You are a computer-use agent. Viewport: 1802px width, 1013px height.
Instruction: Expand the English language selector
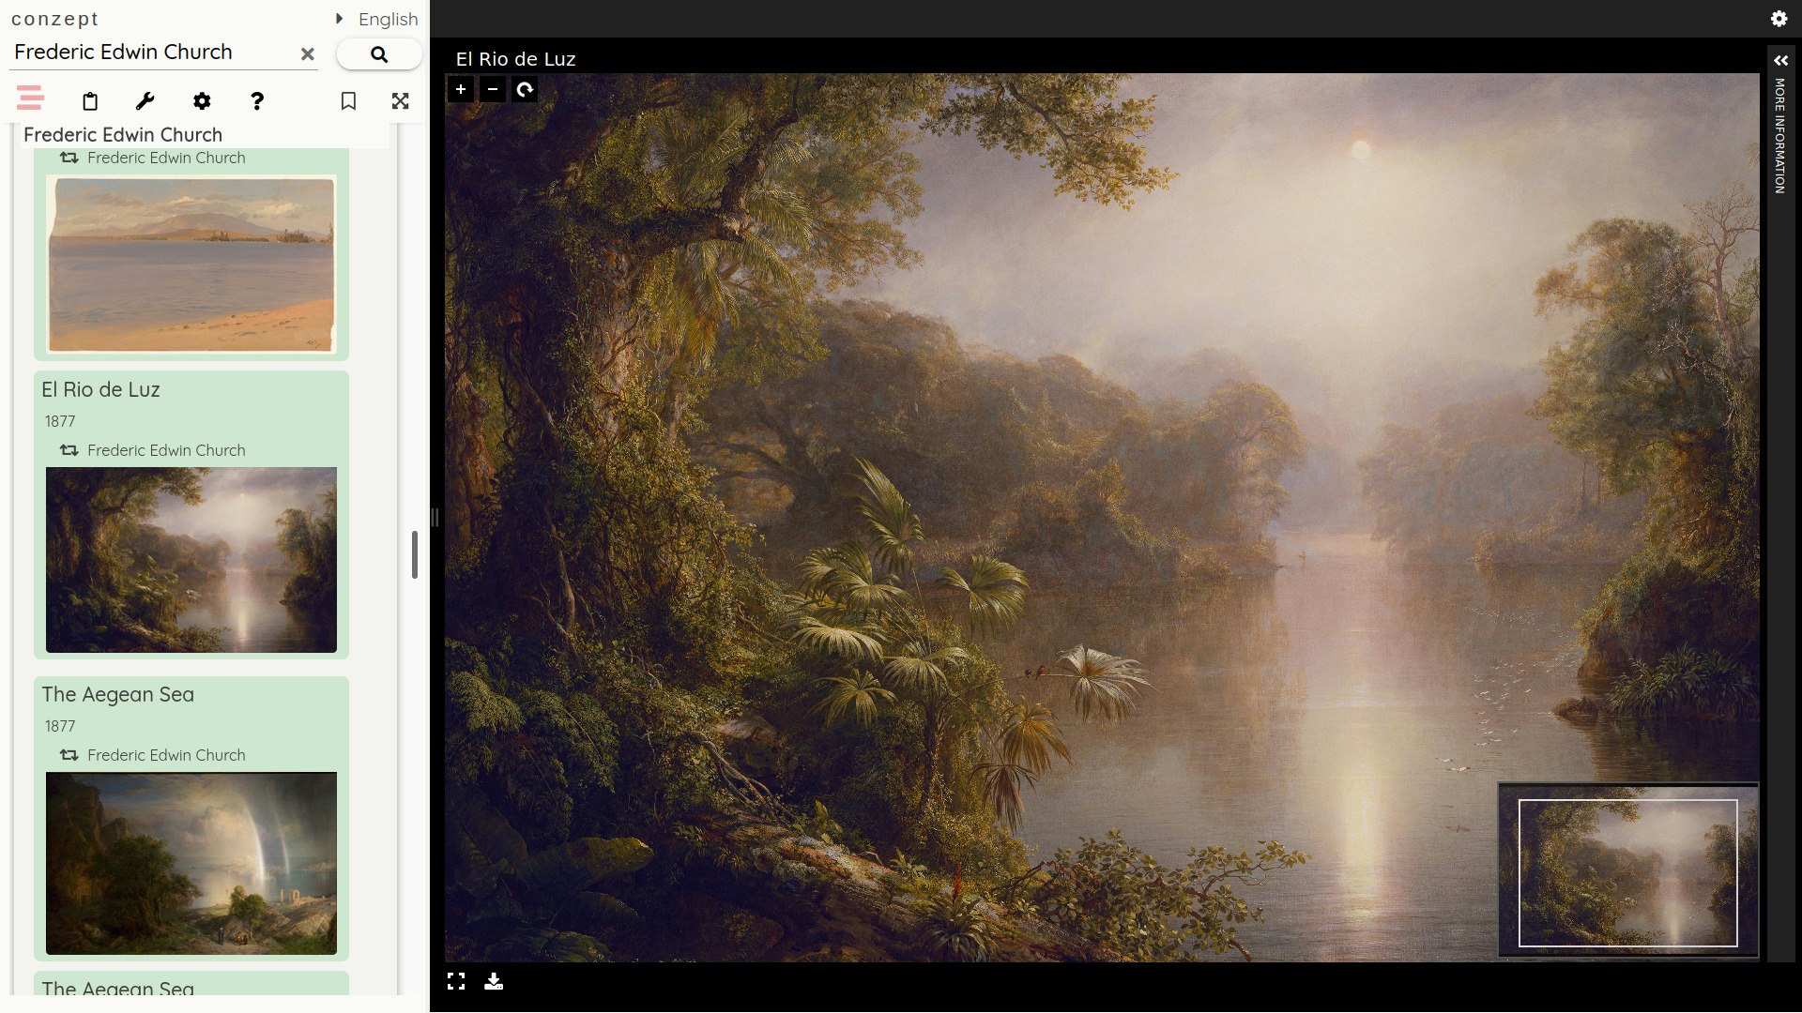(x=377, y=19)
